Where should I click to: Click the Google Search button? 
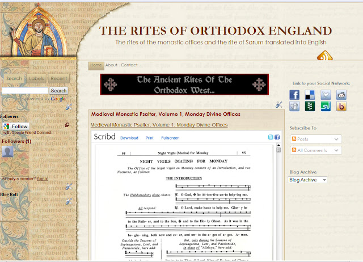point(58,91)
